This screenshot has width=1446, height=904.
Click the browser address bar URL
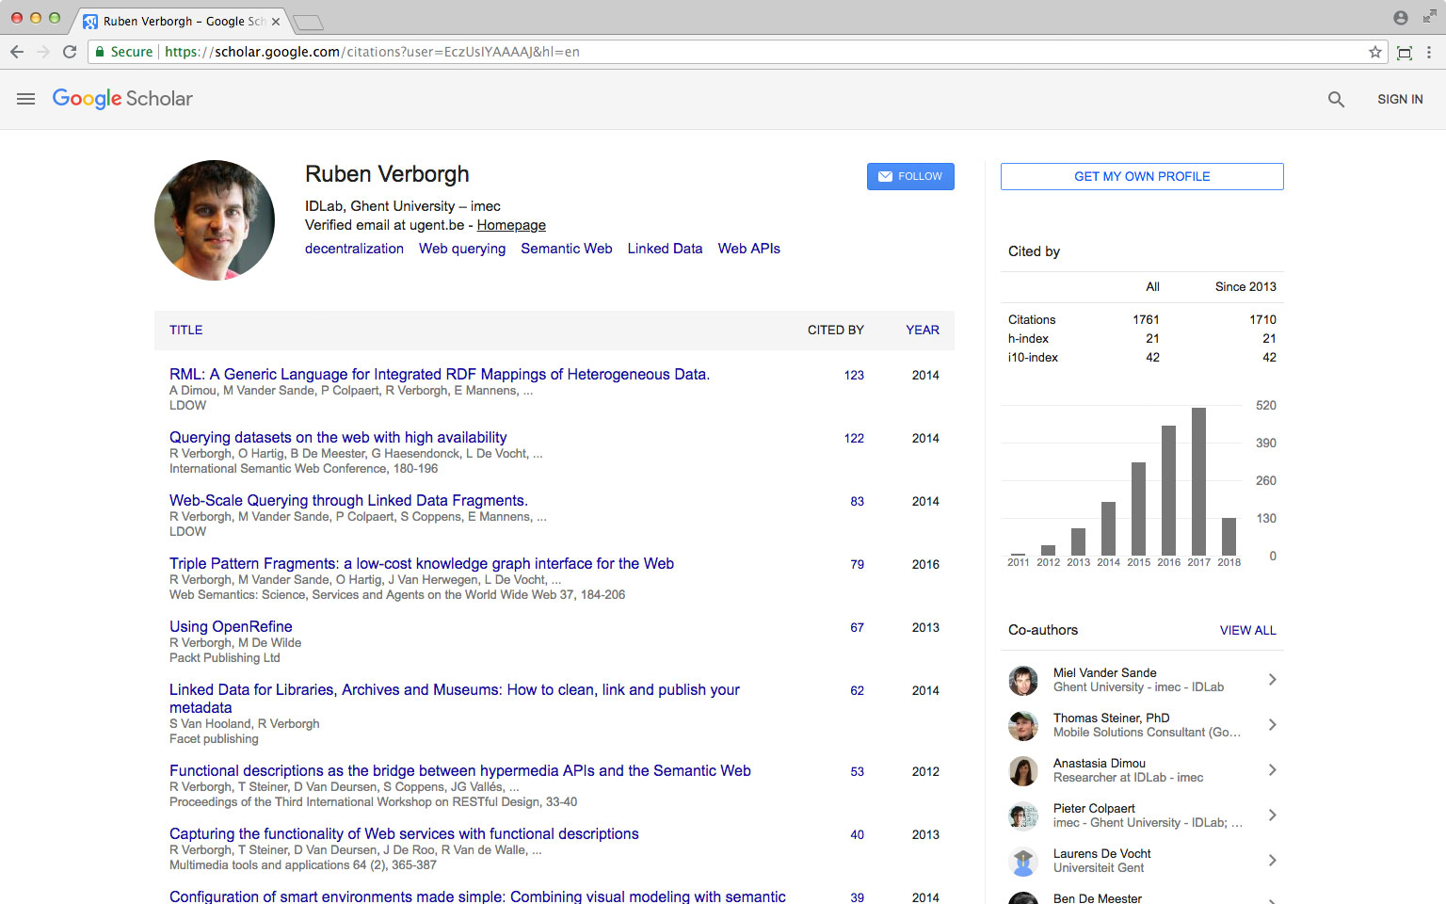372,52
